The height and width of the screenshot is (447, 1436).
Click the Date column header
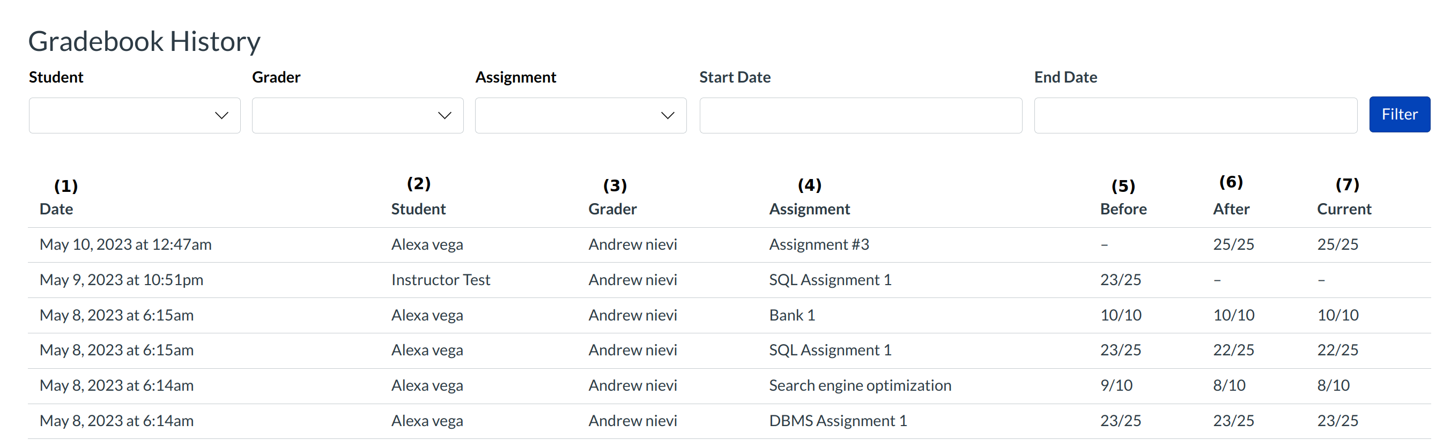[56, 209]
